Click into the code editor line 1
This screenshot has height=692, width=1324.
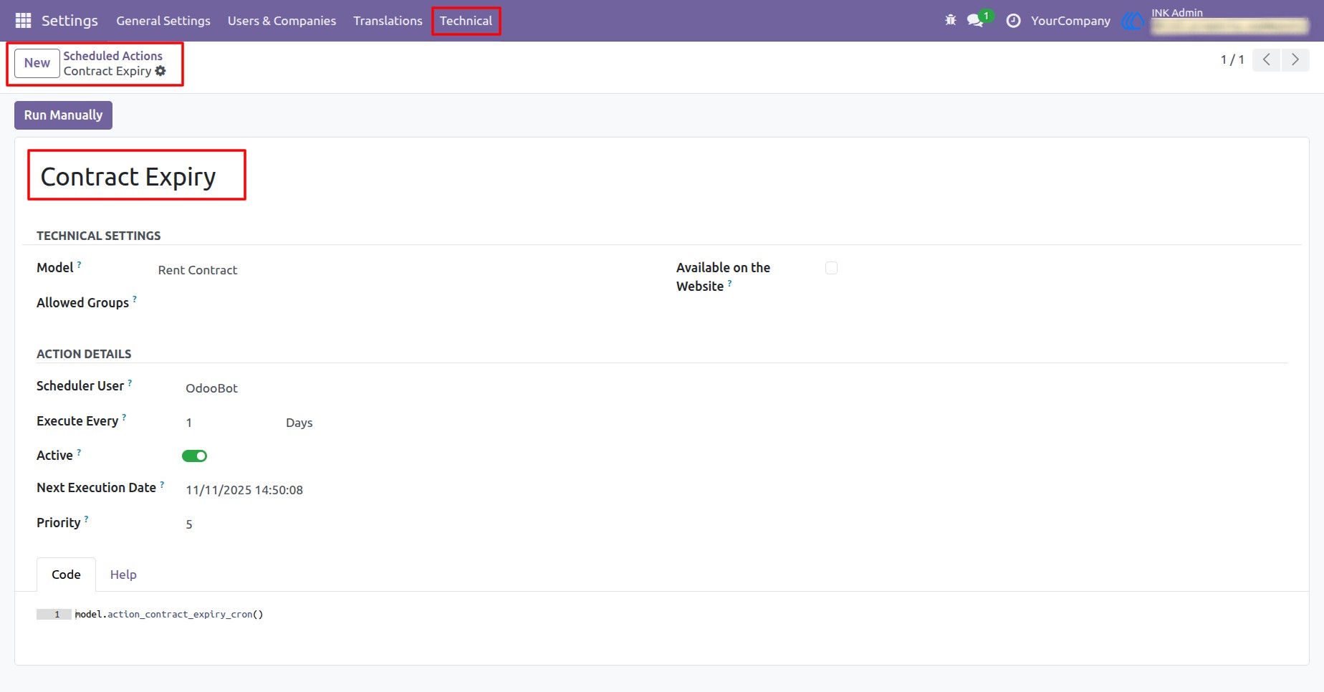click(x=169, y=615)
